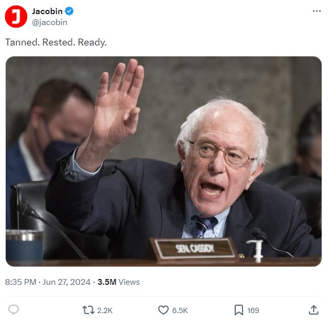Click the Jun 27, 2024 date
The image size is (330, 324).
point(67,282)
